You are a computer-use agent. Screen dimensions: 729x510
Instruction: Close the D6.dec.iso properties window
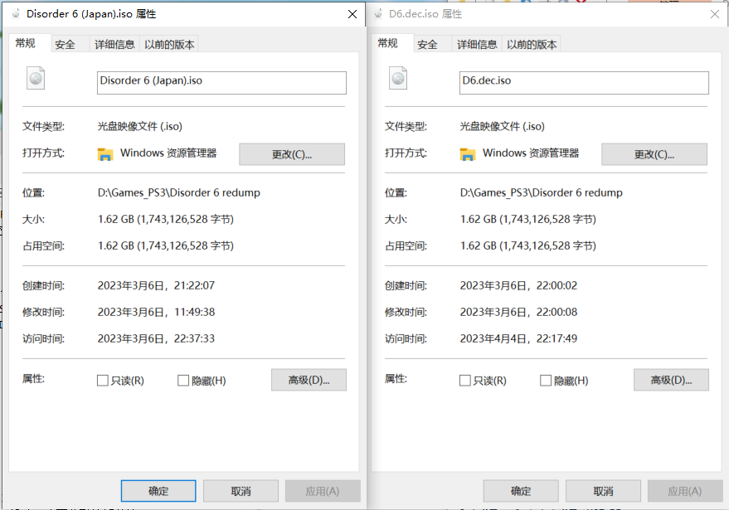(x=715, y=14)
